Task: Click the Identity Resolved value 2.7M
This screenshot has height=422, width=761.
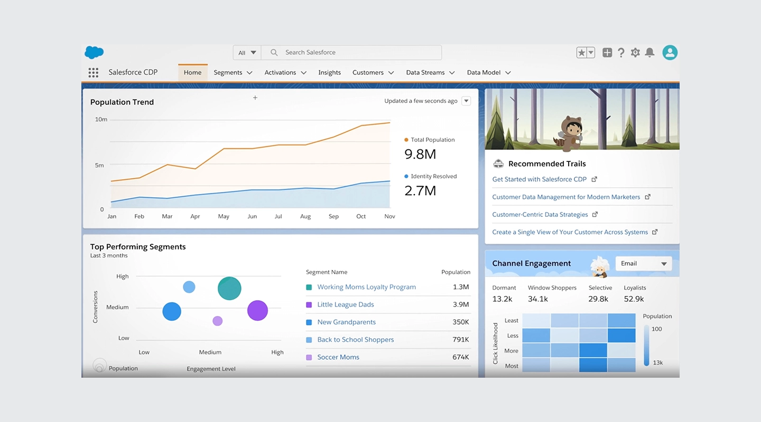Action: (420, 190)
